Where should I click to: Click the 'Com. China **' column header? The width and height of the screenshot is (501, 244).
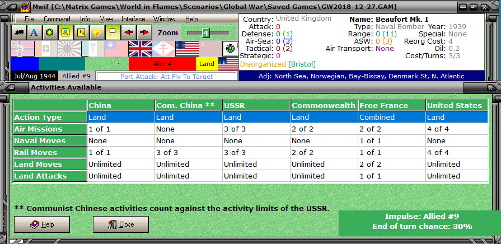pyautogui.click(x=189, y=105)
